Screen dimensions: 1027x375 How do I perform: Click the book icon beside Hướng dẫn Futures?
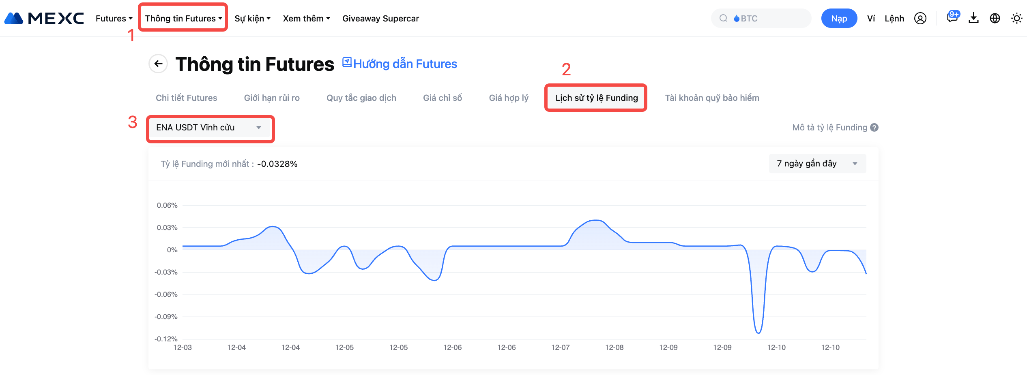tap(347, 62)
